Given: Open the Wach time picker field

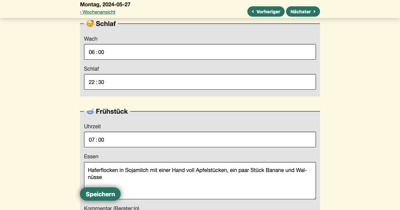Looking at the screenshot, I should coord(200,52).
